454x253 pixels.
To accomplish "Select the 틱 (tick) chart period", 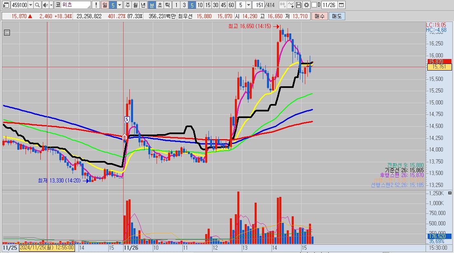I will click(167, 5).
